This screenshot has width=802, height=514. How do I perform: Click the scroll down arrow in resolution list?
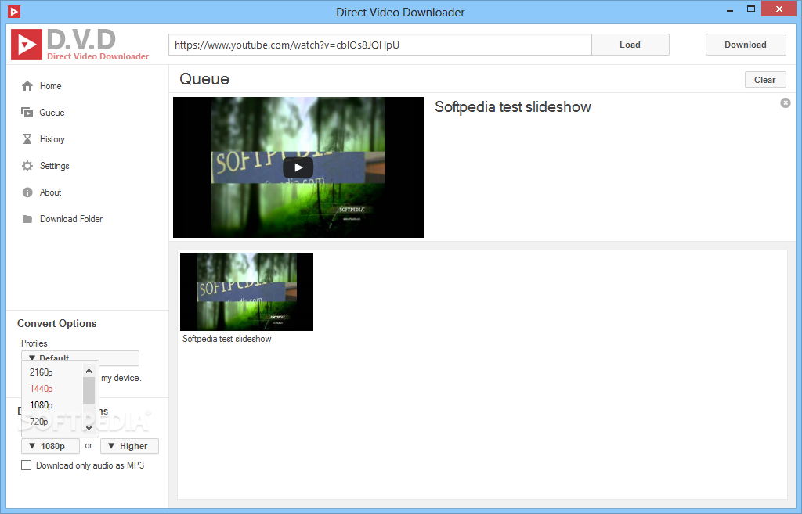[x=89, y=427]
